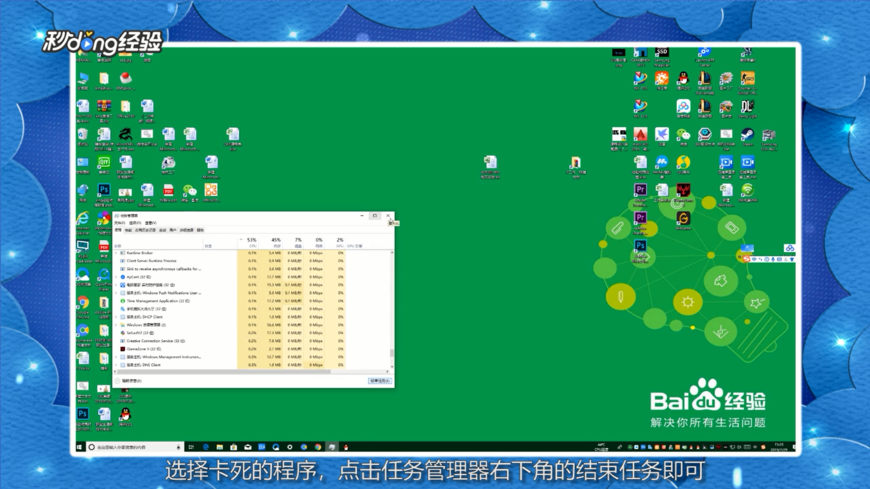Sort processes by 磁盘 column
This screenshot has height=489, width=870.
[294, 242]
